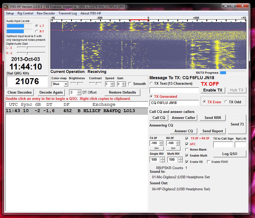Screen dimensions: 255x218
Task: Select the L audio input channel
Action: point(37,26)
